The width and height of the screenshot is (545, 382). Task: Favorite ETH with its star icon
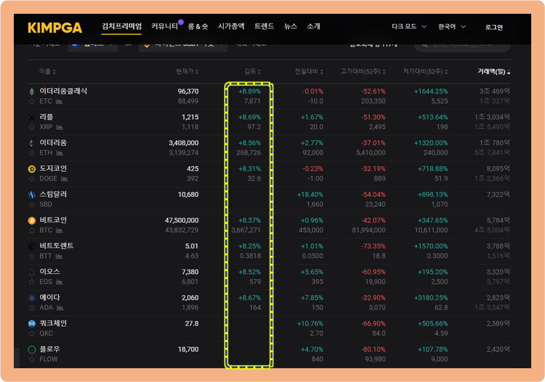click(x=32, y=153)
